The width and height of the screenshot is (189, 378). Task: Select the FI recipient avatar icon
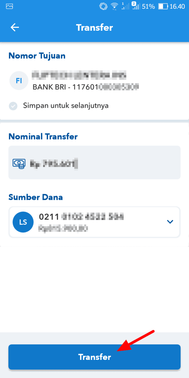click(19, 80)
